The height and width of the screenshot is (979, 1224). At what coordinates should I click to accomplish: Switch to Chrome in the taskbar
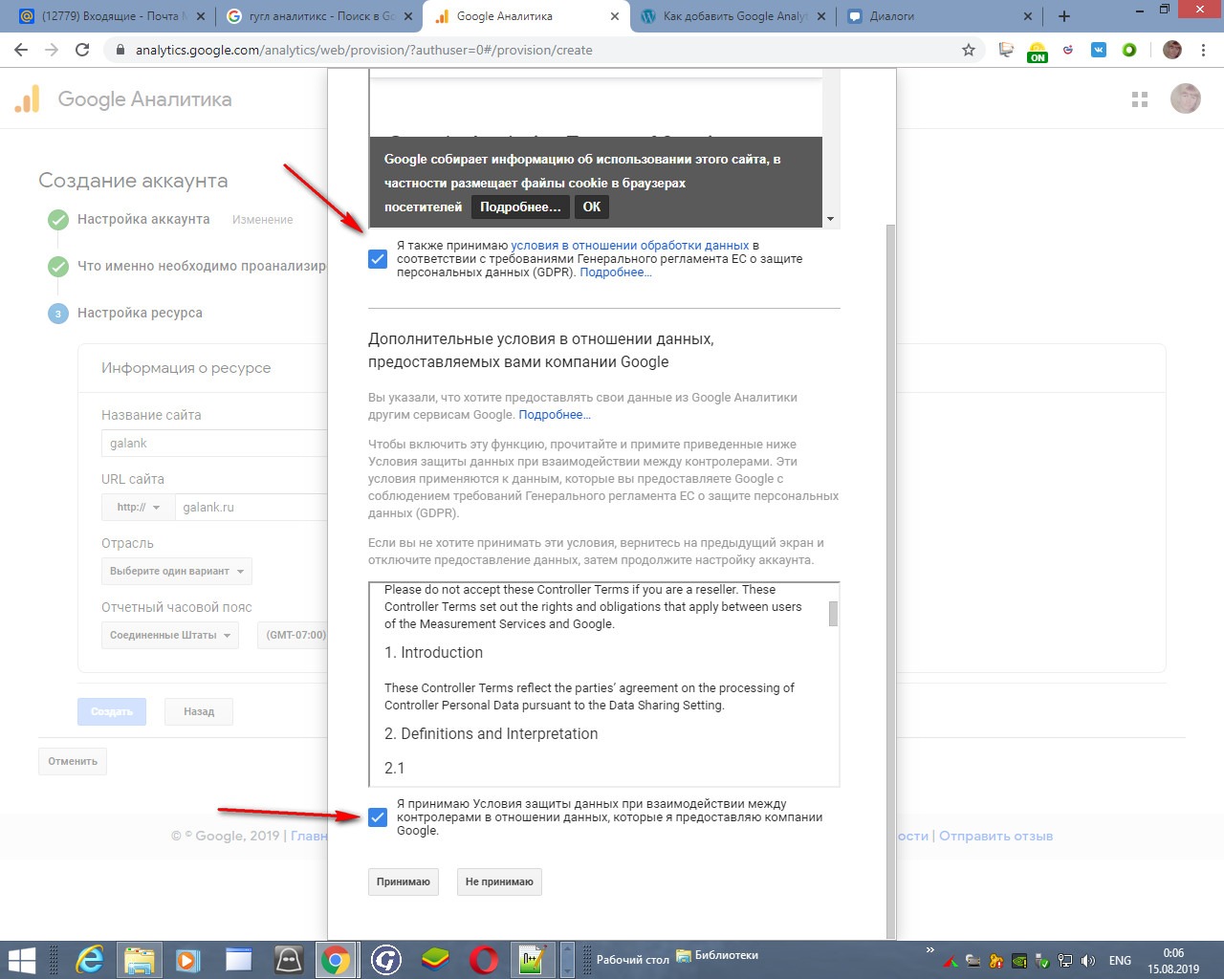click(336, 960)
